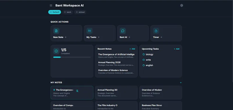The height and width of the screenshot is (110, 233).
Task: Click the Recent Notes heading
Action: click(x=105, y=49)
